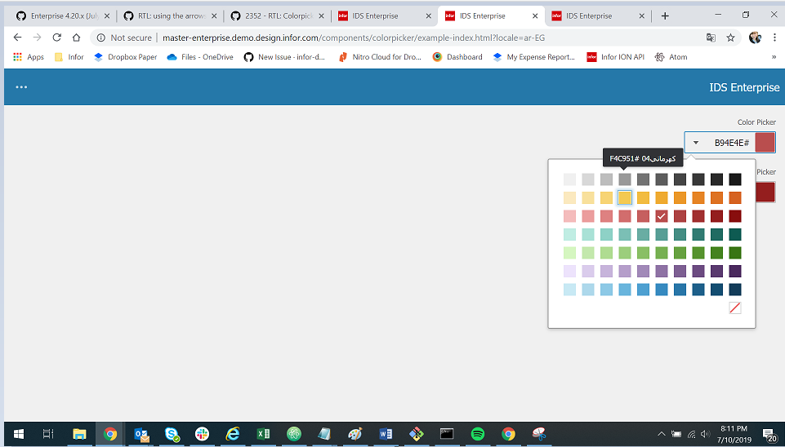The image size is (785, 447).
Task: Open the Action Center notifications icon
Action: click(769, 434)
